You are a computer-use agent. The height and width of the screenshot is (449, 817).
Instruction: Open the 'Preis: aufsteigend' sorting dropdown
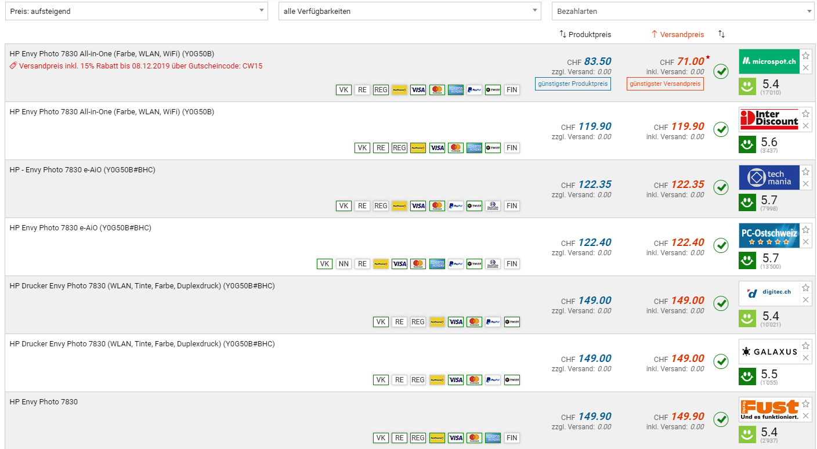tap(136, 11)
